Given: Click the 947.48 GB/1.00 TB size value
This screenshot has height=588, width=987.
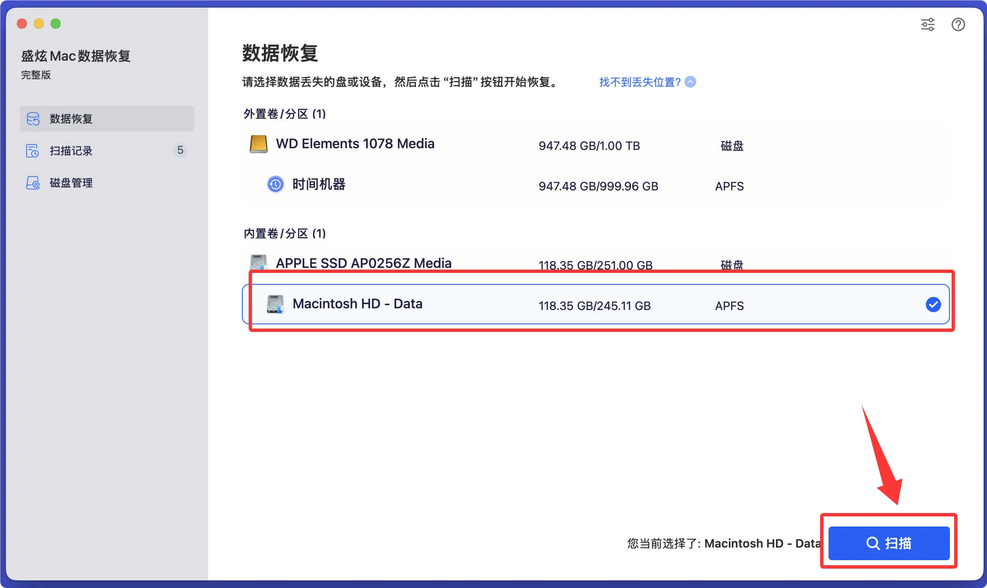Looking at the screenshot, I should [589, 146].
